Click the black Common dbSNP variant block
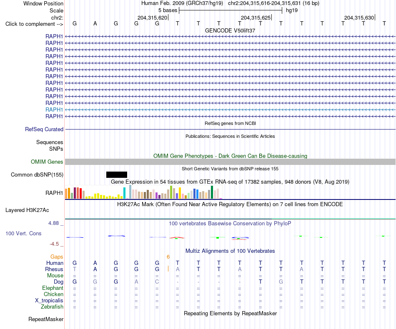The width and height of the screenshot is (396, 329). (117, 174)
